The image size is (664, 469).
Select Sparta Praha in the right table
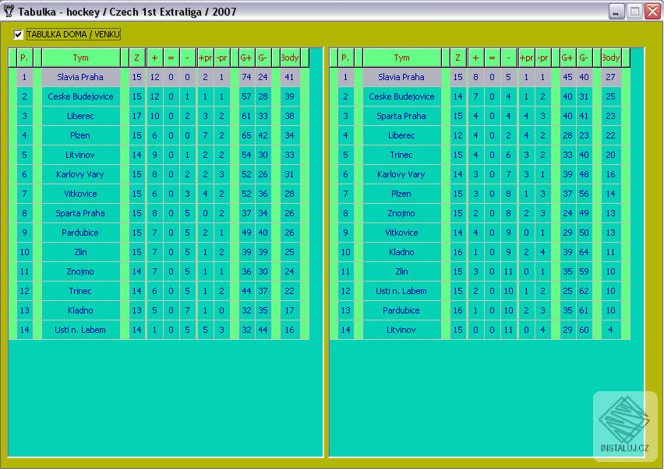point(401,116)
